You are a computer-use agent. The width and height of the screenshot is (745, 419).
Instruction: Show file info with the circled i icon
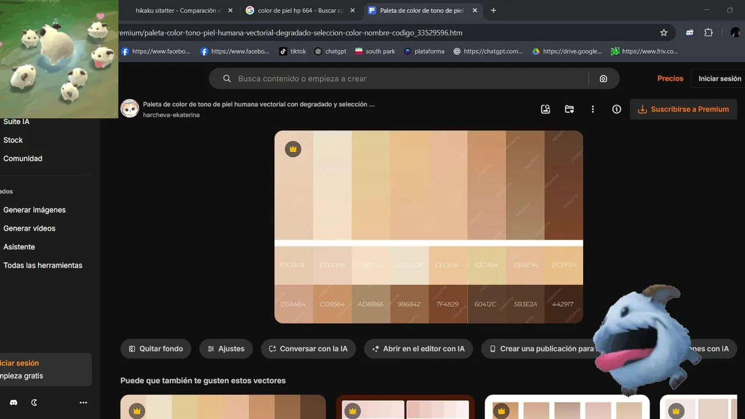(x=616, y=109)
